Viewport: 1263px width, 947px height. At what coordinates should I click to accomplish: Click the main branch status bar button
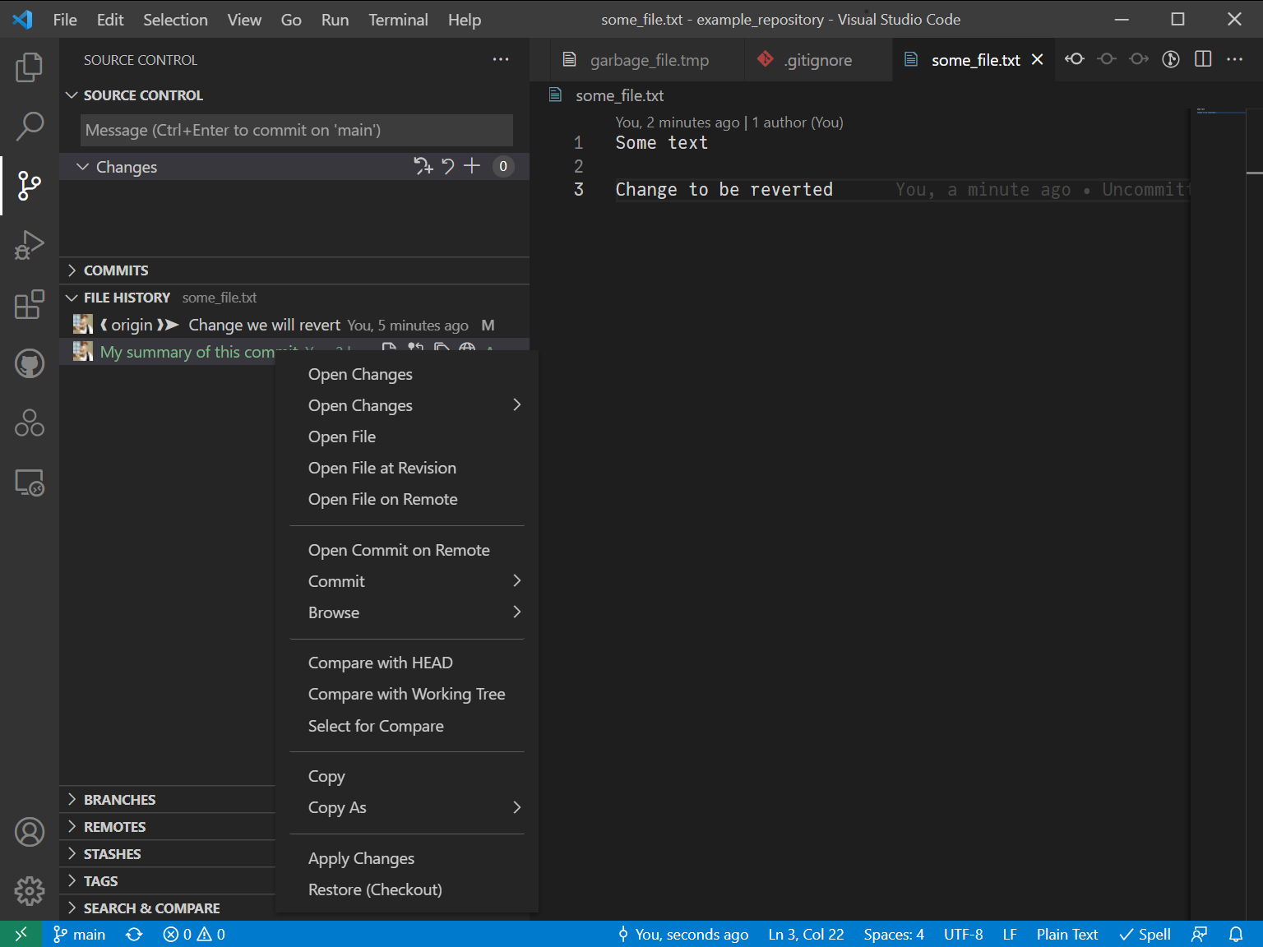tap(80, 935)
